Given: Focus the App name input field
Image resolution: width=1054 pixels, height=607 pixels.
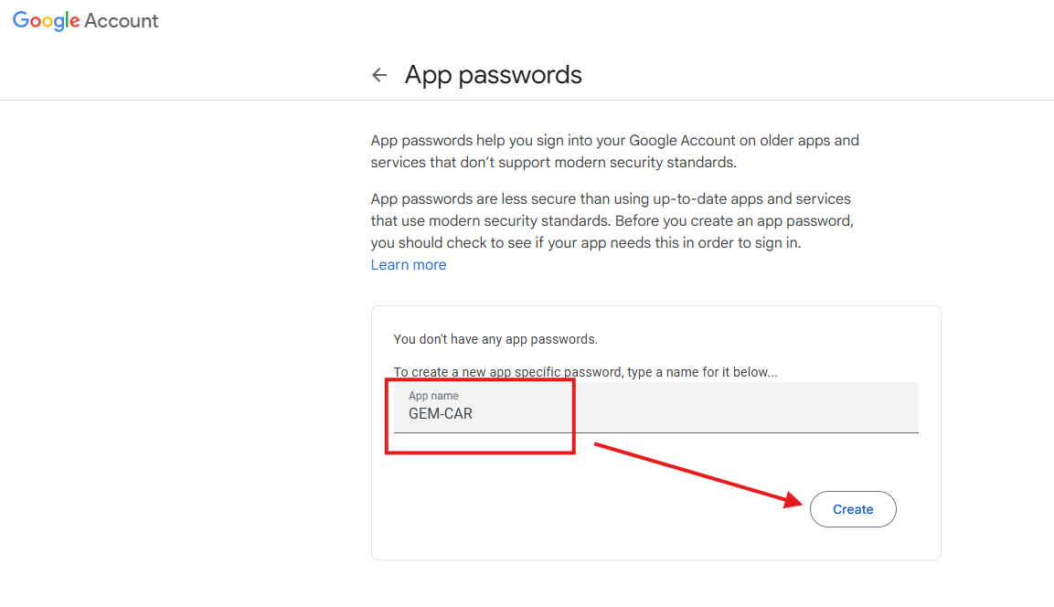Looking at the screenshot, I should click(x=655, y=408).
